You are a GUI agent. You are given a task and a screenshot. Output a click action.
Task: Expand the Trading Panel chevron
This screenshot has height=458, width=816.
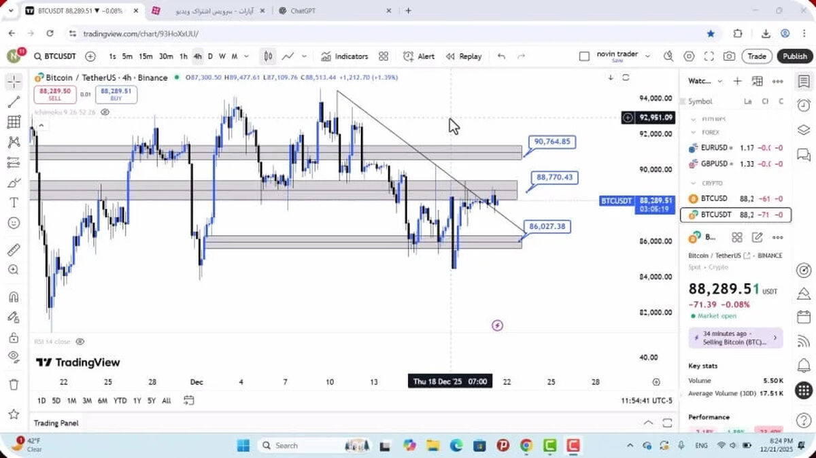click(649, 423)
